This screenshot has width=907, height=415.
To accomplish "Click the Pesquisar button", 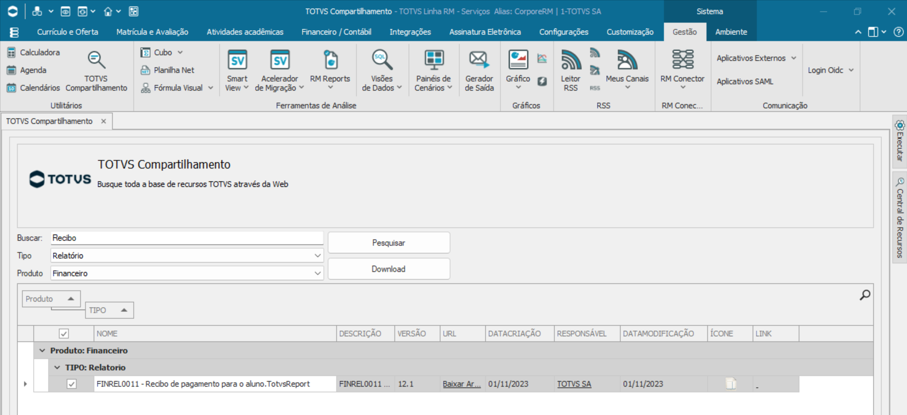I will tap(389, 243).
